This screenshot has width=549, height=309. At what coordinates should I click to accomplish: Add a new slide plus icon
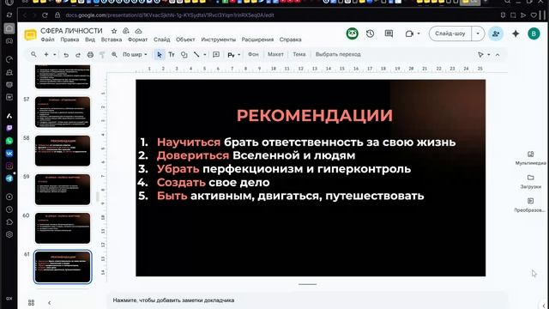pos(46,54)
